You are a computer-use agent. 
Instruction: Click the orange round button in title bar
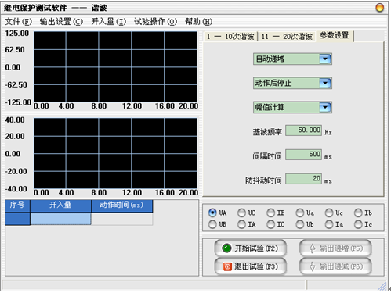tap(379, 8)
